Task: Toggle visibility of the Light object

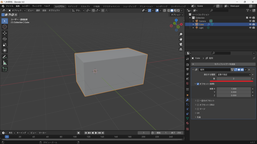Action: (250, 28)
